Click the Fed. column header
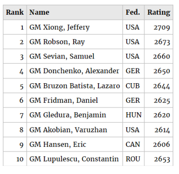Screen dimensions: 179x174 pyautogui.click(x=133, y=12)
